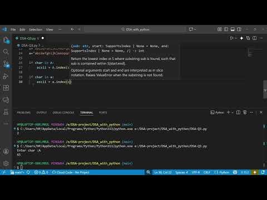Click the remote window status bar indicator
The image size is (267, 200).
coord(4,172)
